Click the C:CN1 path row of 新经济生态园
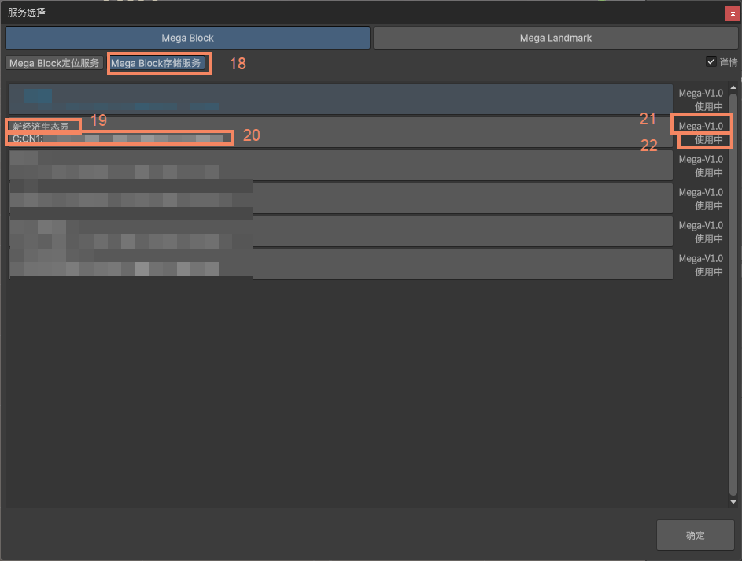The height and width of the screenshot is (561, 742). tap(118, 137)
